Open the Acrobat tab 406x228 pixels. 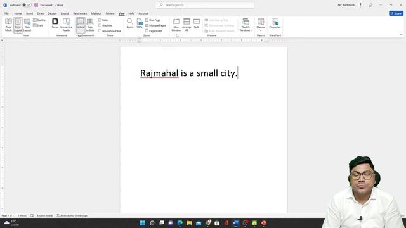[143, 13]
